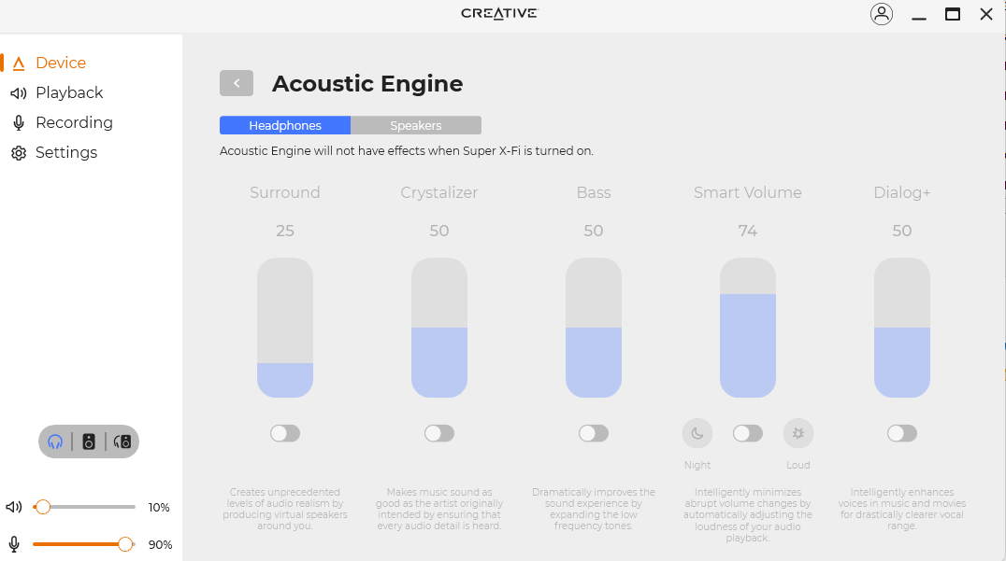The height and width of the screenshot is (561, 1006).
Task: Enable the Surround toggle switch
Action: [x=285, y=433]
